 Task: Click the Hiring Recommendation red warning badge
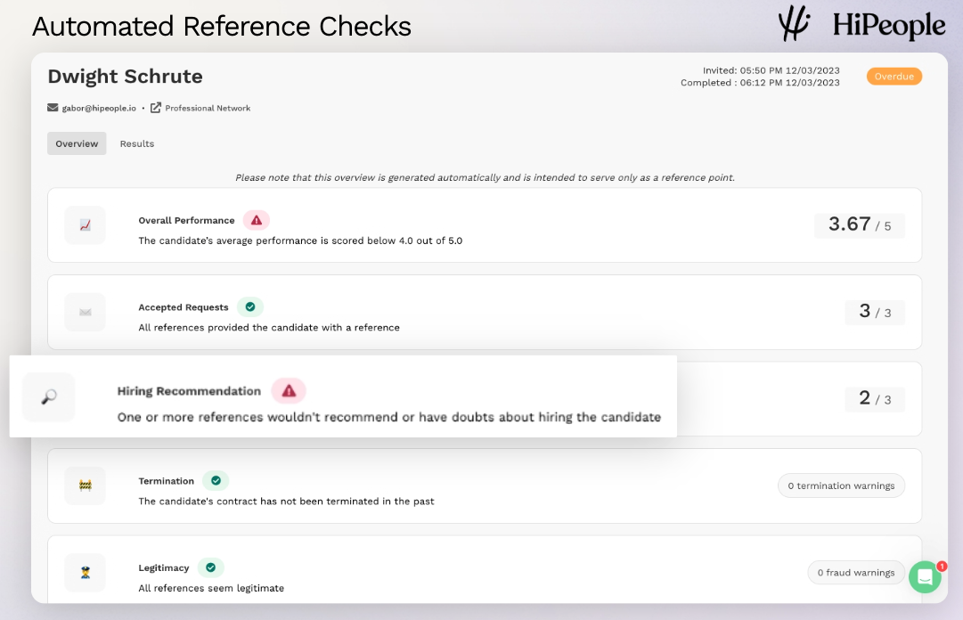click(289, 391)
